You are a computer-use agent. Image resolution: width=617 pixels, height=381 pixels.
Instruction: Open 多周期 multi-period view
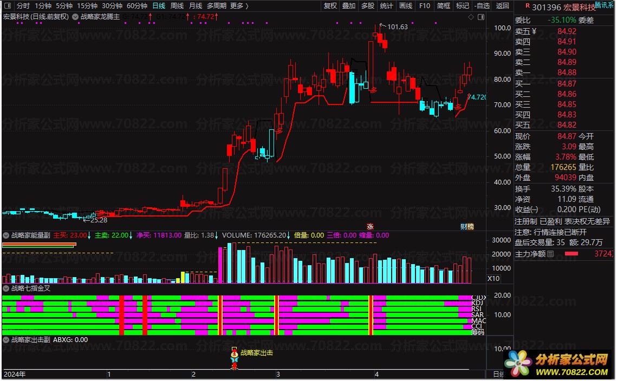(x=217, y=6)
